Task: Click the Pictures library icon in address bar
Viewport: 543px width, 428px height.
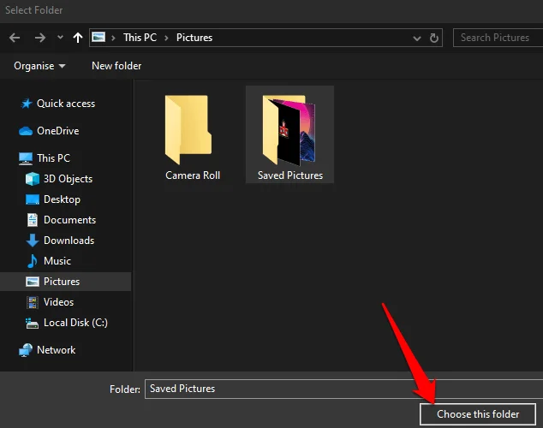Action: pos(98,37)
